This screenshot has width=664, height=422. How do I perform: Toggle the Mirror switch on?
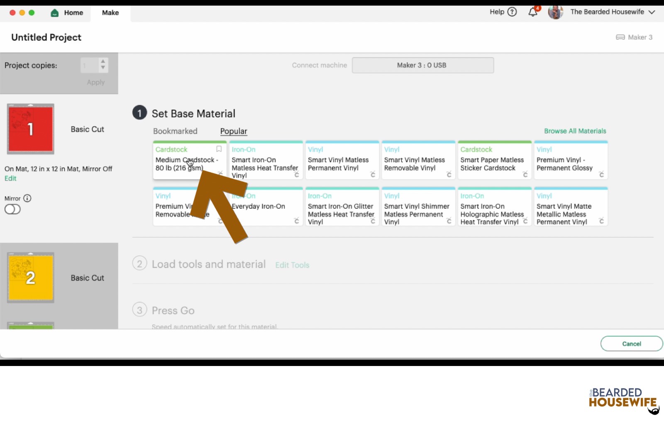click(12, 209)
